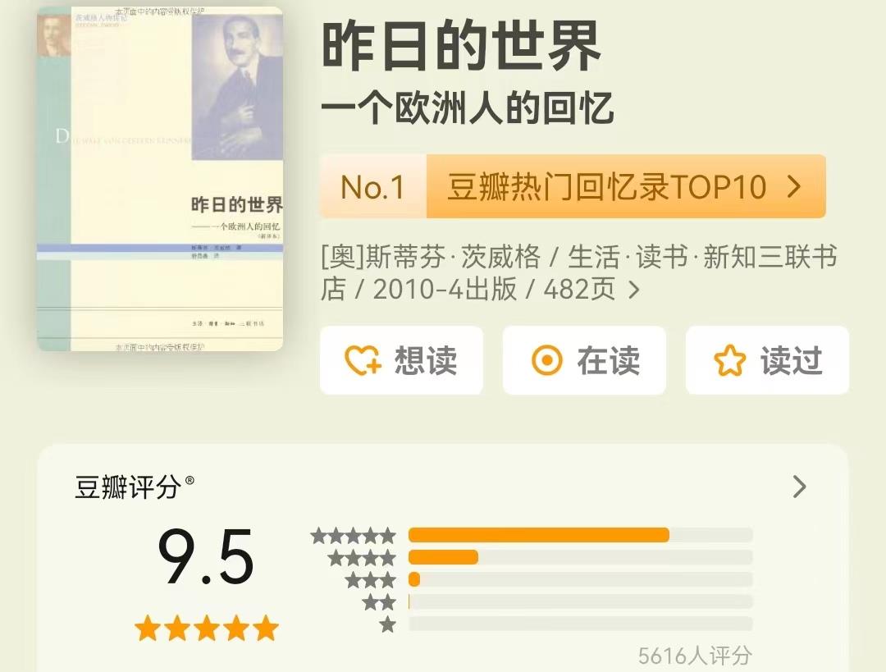
Task: Mark the book as 读过
Action: tap(767, 360)
